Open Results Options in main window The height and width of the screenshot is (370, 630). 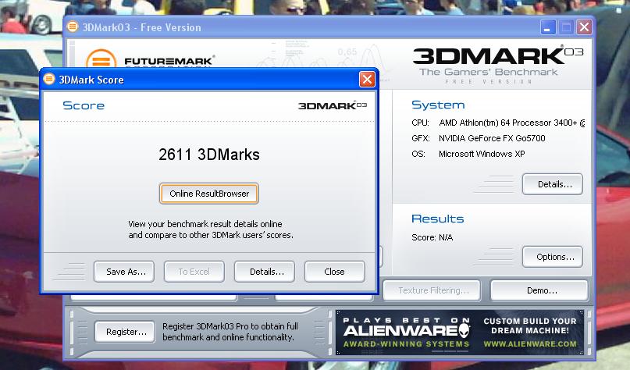[553, 257]
